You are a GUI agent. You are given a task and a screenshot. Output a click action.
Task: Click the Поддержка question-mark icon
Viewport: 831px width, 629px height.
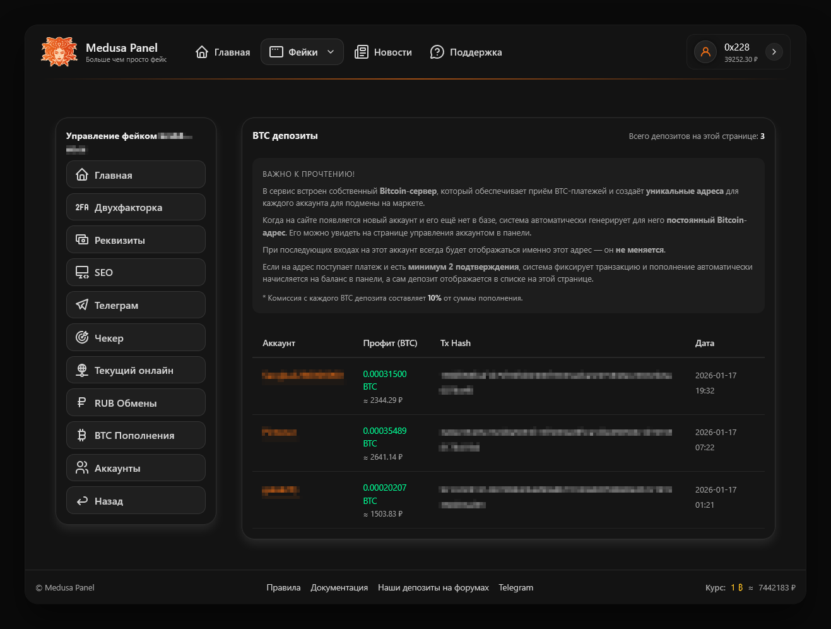[437, 52]
